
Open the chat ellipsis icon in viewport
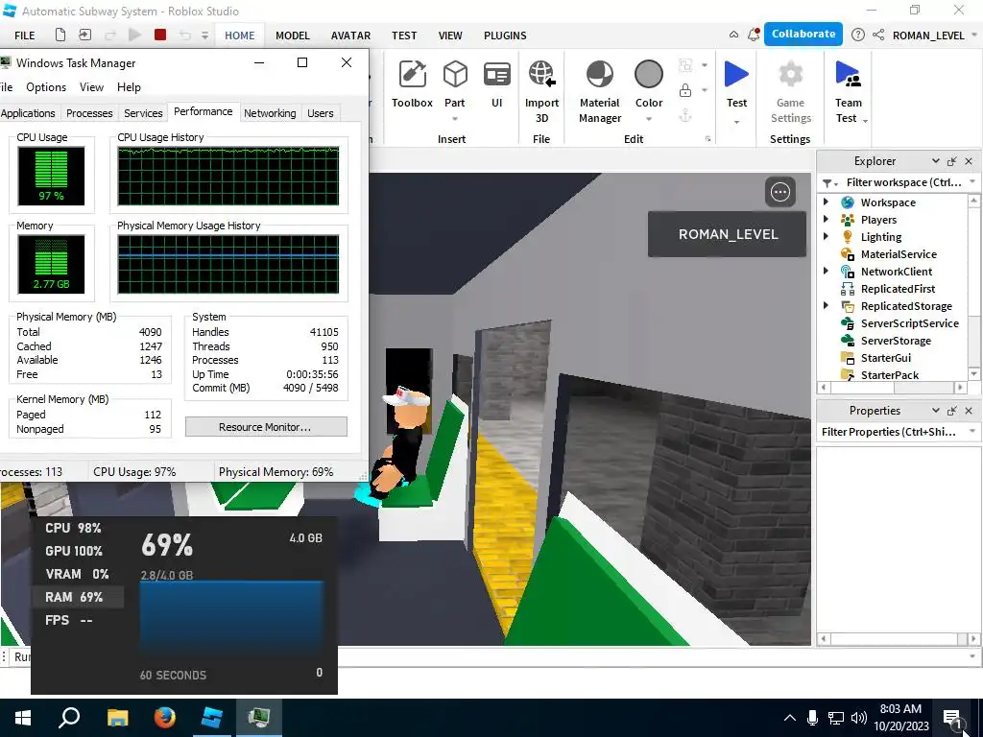tap(779, 192)
